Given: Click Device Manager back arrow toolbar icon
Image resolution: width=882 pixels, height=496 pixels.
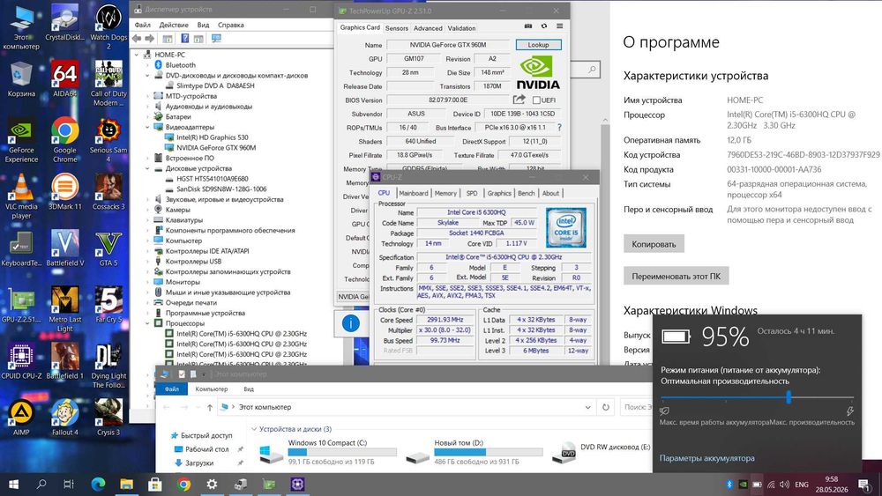Looking at the screenshot, I should coord(137,38).
